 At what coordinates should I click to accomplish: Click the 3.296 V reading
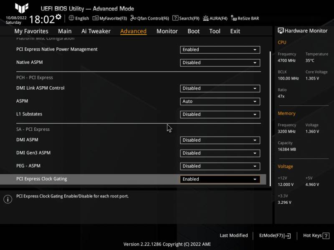click(284, 202)
